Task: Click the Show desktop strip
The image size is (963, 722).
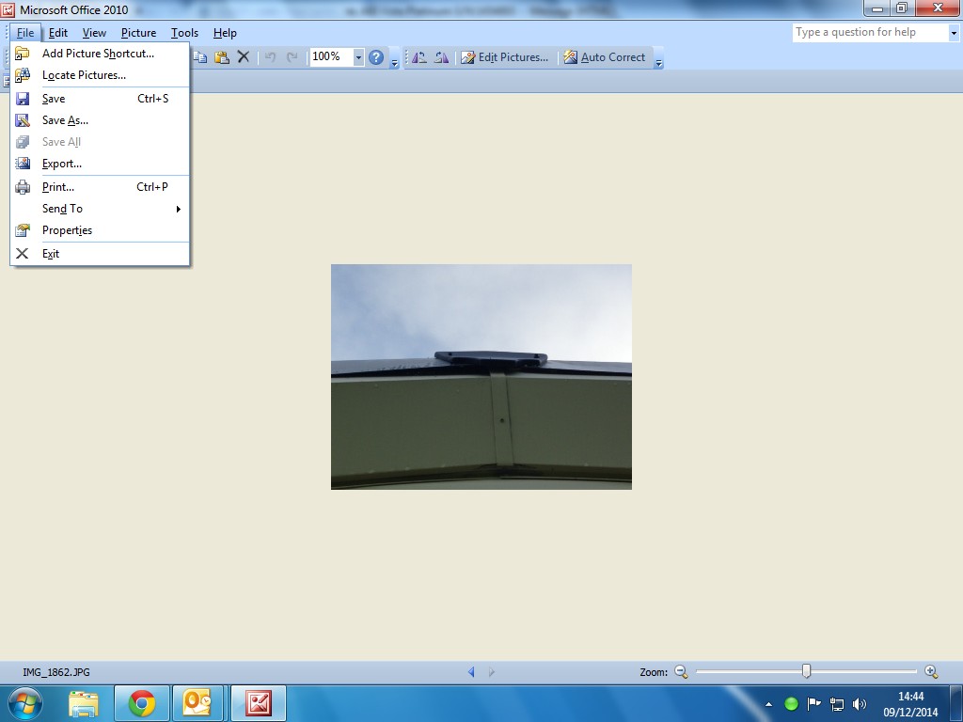Action: tap(956, 703)
